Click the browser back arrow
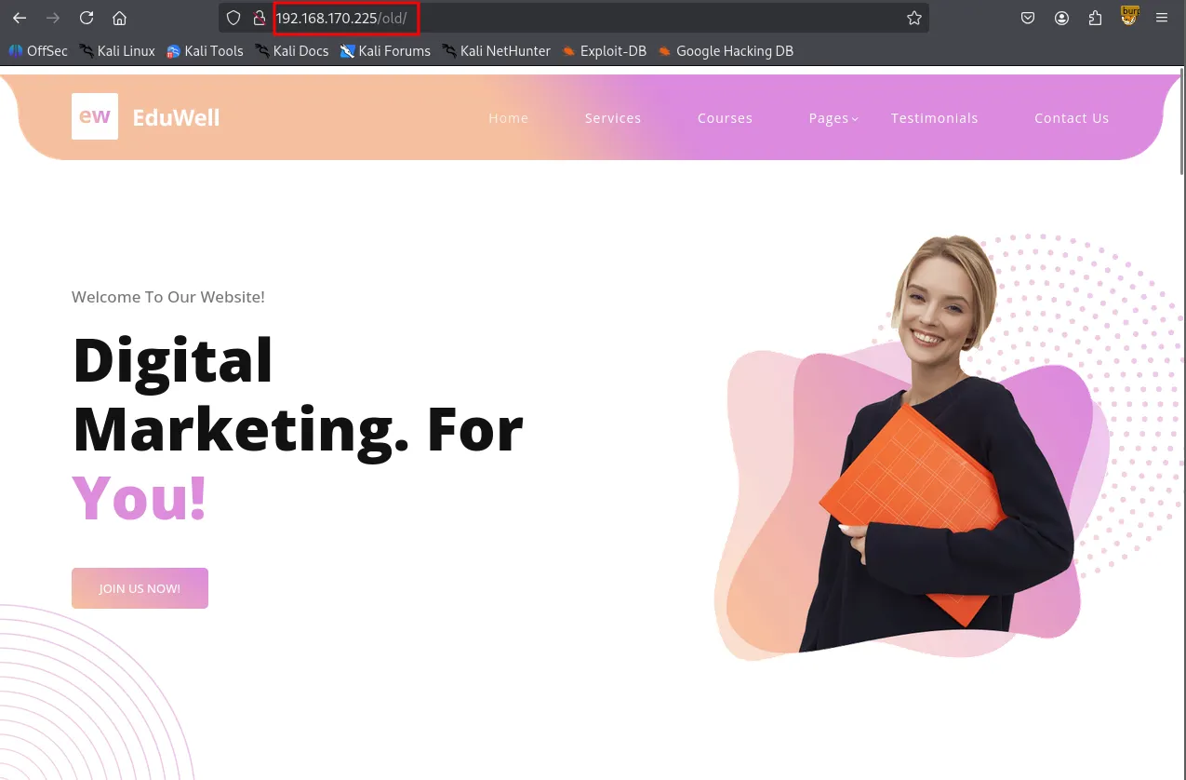The height and width of the screenshot is (780, 1186). click(x=19, y=18)
